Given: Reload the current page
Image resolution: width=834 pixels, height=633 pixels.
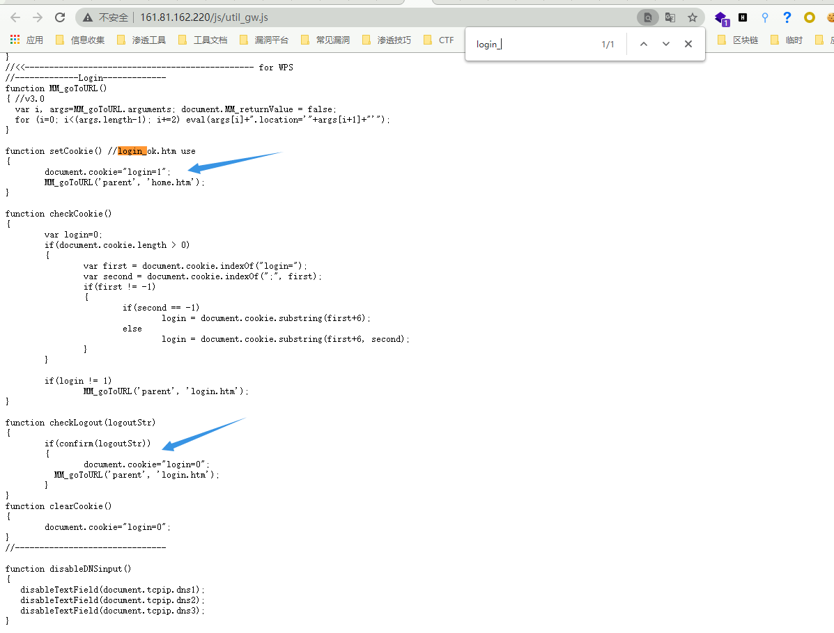Looking at the screenshot, I should (60, 17).
